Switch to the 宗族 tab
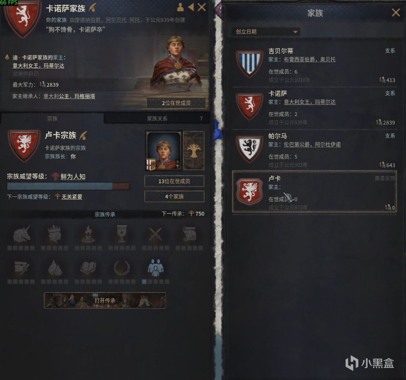Image resolution: width=406 pixels, height=380 pixels. 52,119
